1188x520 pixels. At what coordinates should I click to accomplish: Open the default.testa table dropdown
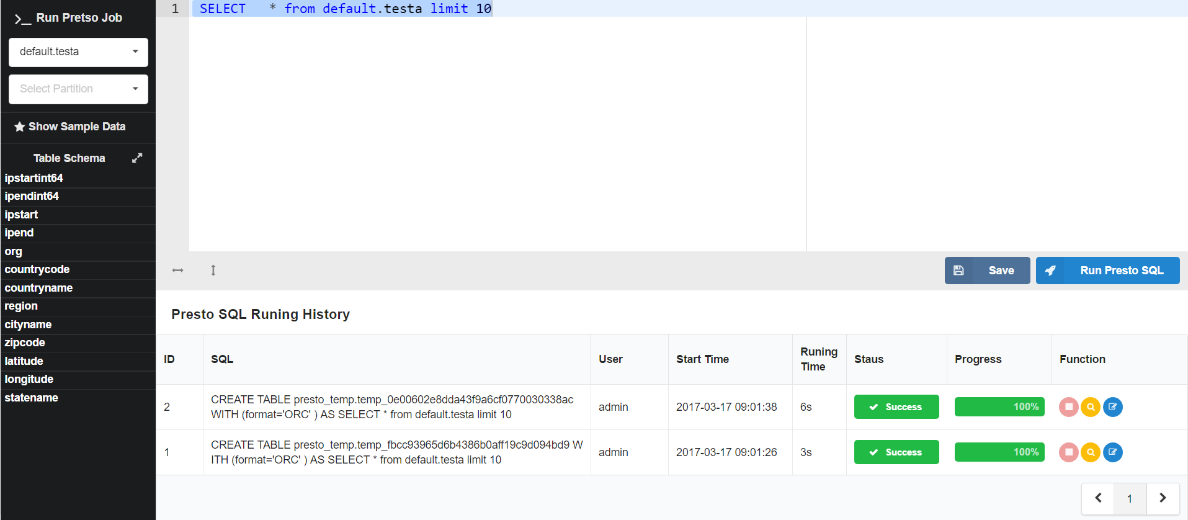coord(78,52)
